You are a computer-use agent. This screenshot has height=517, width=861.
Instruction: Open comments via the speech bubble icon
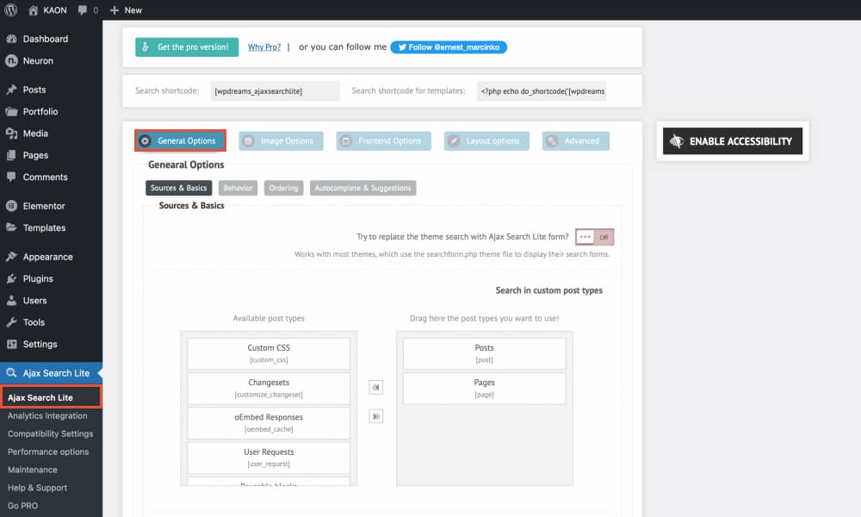click(x=11, y=178)
